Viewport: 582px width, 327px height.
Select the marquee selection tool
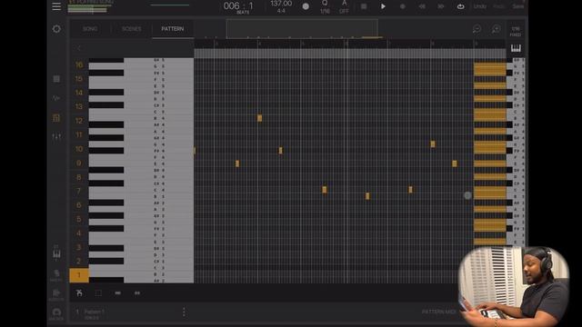(x=98, y=292)
